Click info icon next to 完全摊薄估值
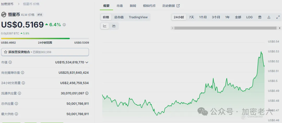Image resolution: width=282 pixels, height=123 pixels. pyautogui.click(x=23, y=73)
